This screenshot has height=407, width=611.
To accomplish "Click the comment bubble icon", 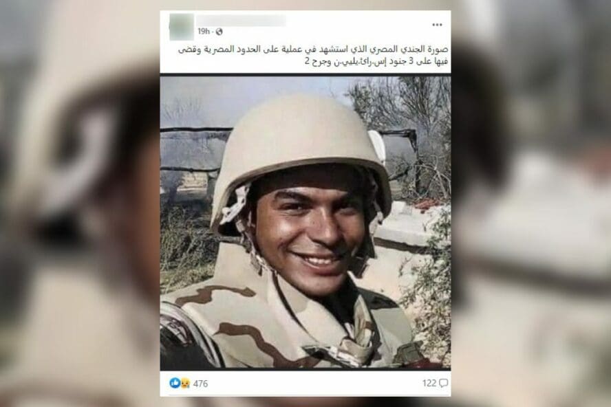I will (x=443, y=383).
